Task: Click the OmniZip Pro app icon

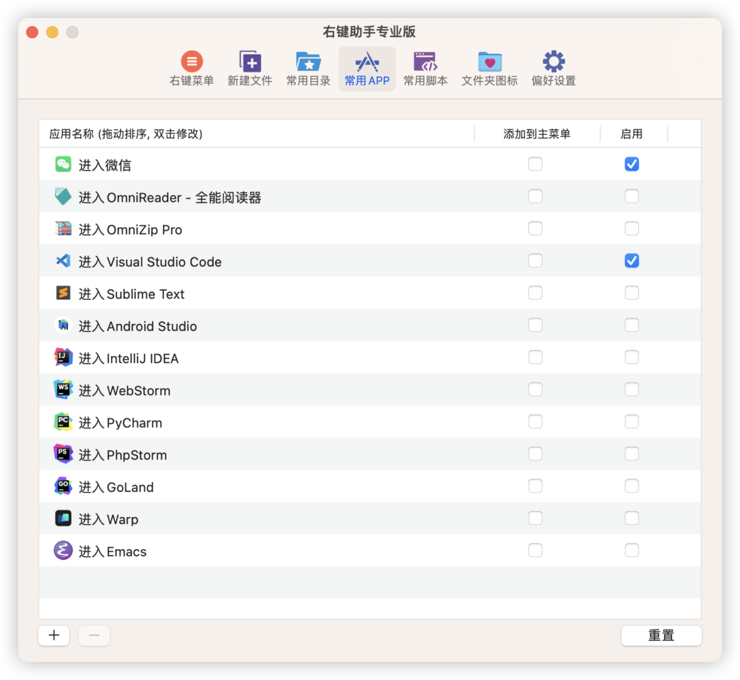Action: 64,229
